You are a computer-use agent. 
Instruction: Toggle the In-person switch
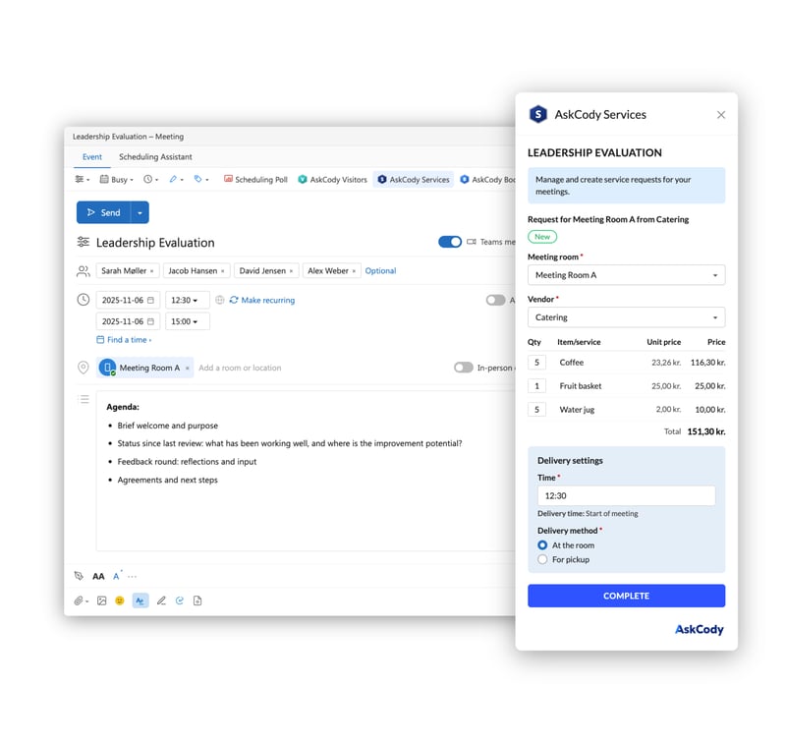463,368
